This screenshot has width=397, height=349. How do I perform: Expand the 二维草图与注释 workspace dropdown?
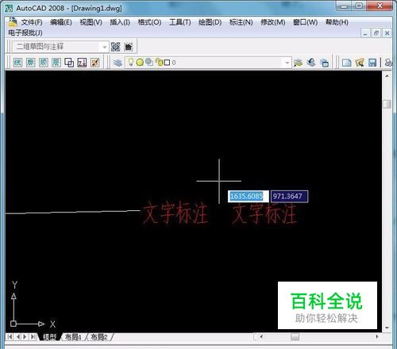(105, 47)
